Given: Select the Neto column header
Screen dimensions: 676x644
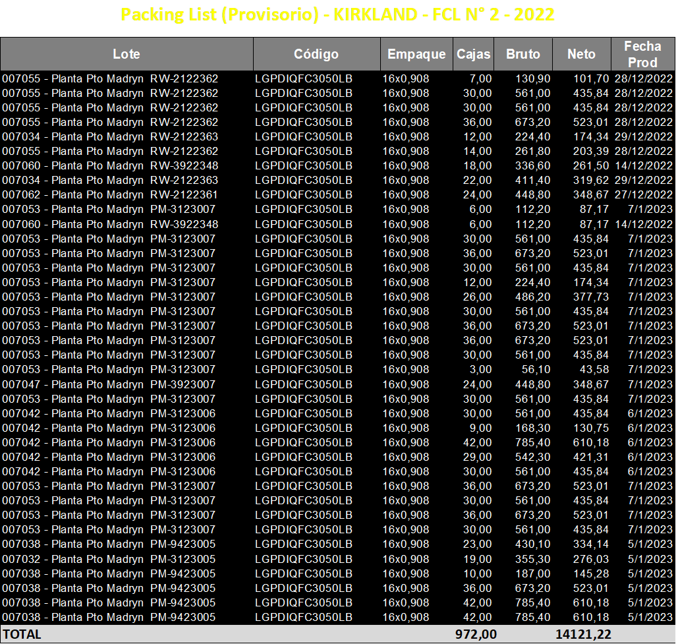Looking at the screenshot, I should [x=582, y=54].
